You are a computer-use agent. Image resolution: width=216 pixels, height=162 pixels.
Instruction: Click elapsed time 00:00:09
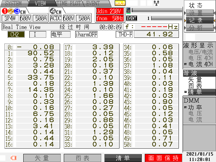pos(110,27)
